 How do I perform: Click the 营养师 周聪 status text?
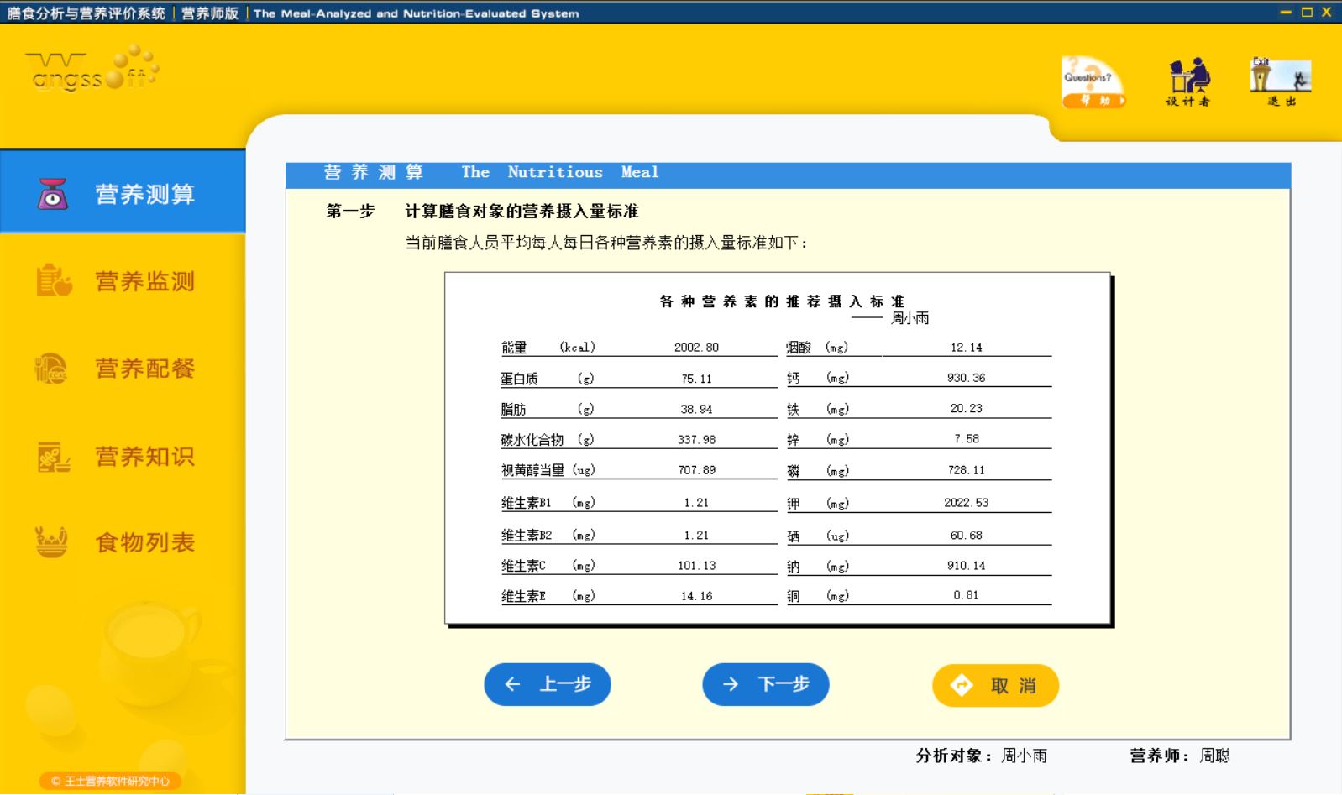[1180, 756]
